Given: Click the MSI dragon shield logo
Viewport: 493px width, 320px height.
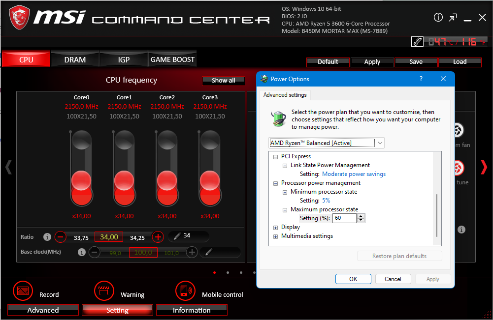Looking at the screenshot, I should tap(19, 18).
